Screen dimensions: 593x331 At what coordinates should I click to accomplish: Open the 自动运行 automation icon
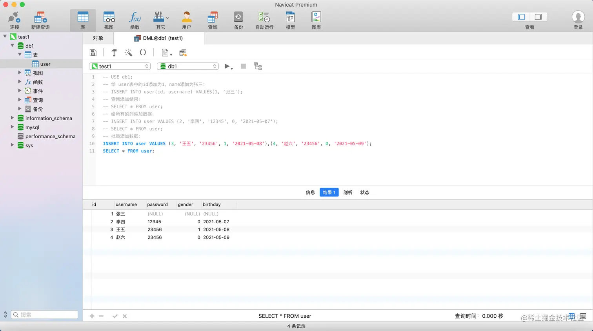[264, 20]
